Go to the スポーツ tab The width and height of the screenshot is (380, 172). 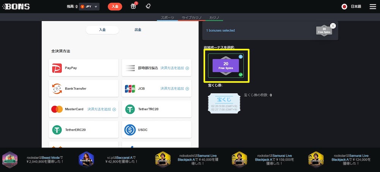168,17
